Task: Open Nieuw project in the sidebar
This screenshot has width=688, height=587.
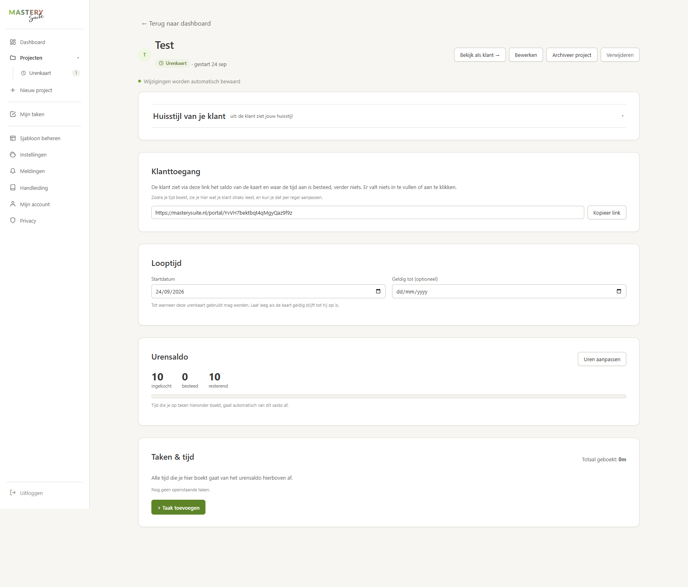Action: pyautogui.click(x=44, y=90)
